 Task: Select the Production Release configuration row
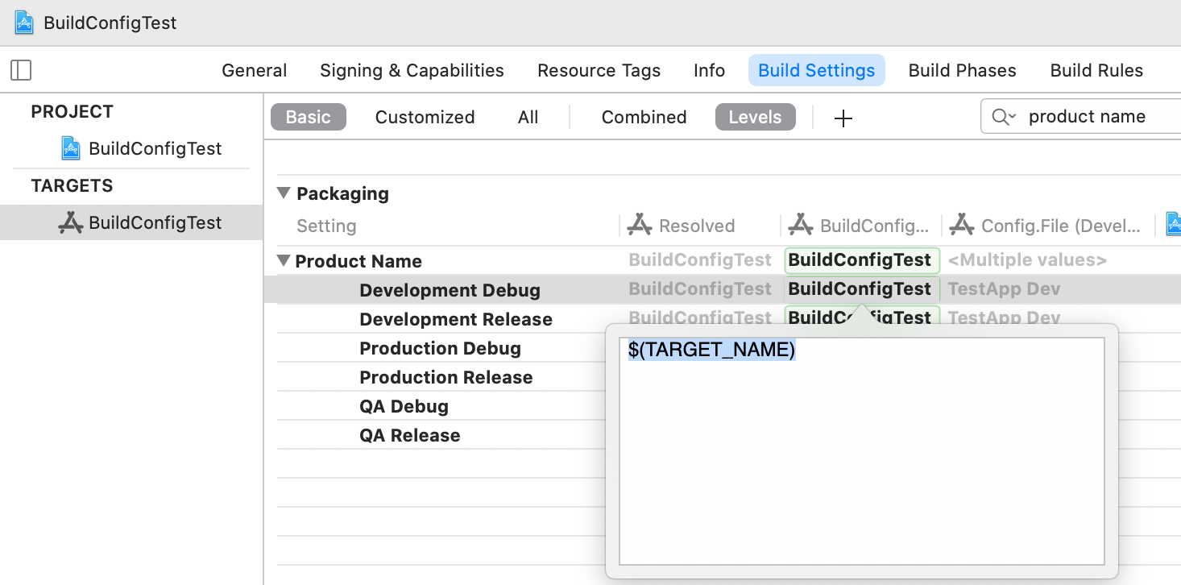tap(445, 377)
